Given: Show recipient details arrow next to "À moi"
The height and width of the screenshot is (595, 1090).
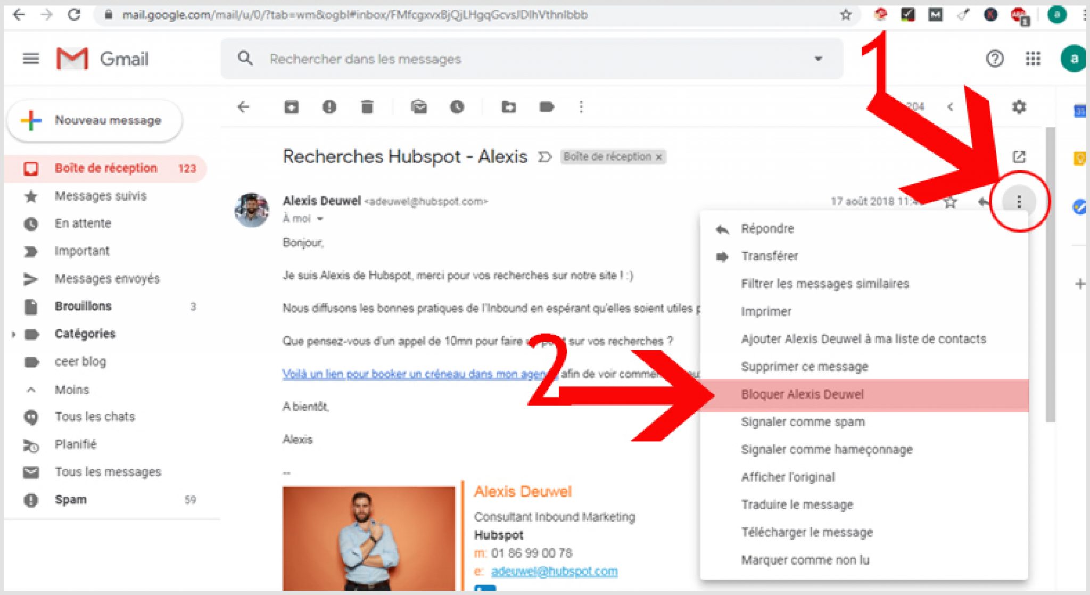Looking at the screenshot, I should tap(320, 219).
